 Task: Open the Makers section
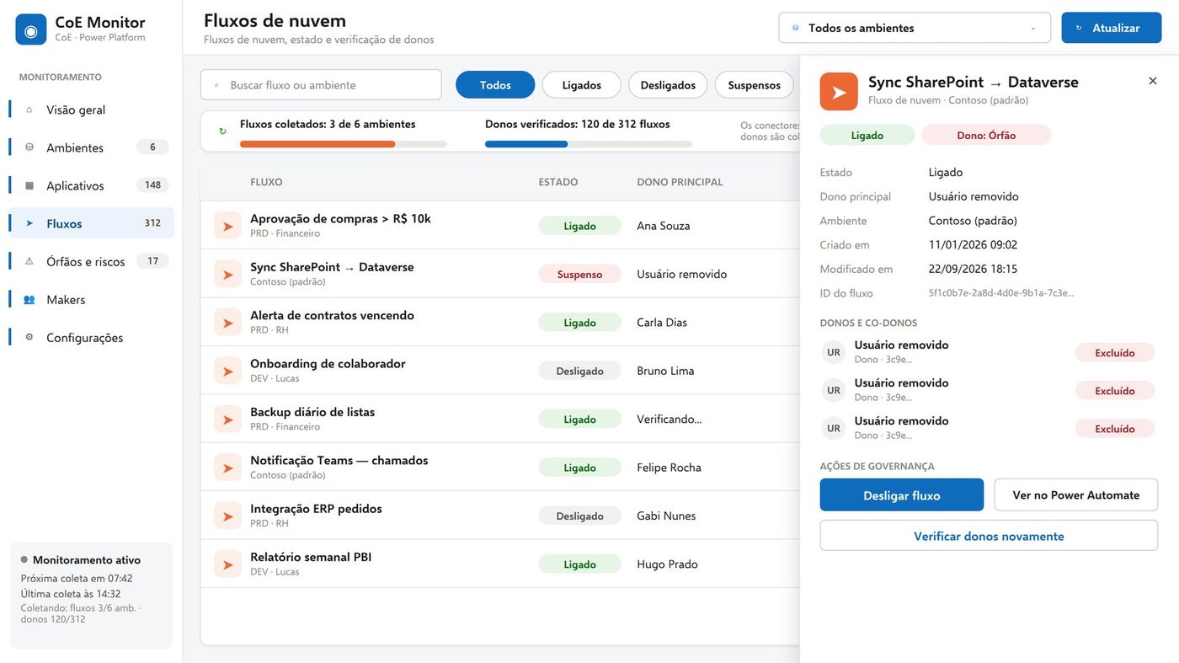coord(91,299)
